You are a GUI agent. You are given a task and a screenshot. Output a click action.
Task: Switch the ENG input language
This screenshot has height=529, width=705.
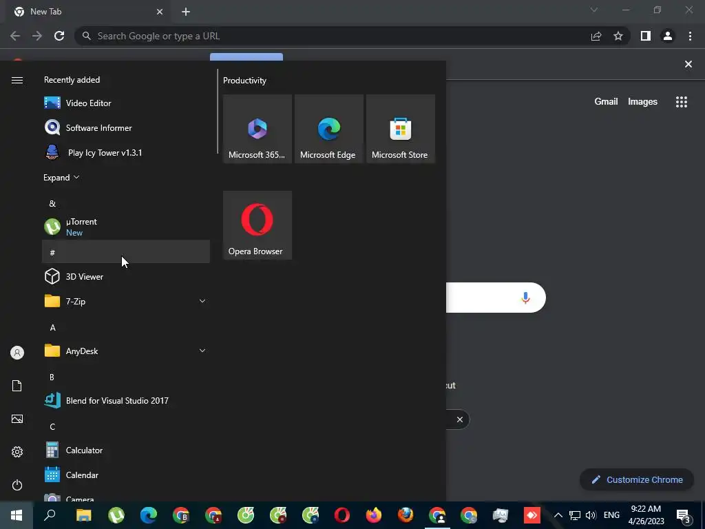pyautogui.click(x=611, y=515)
